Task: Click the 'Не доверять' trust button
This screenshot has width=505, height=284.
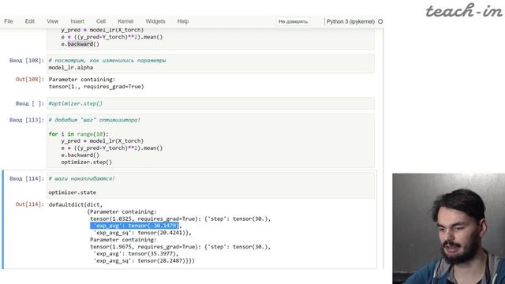Action: (293, 21)
